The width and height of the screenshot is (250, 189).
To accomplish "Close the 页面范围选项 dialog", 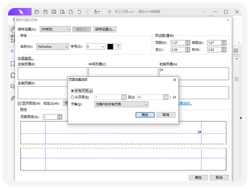I will coord(175,80).
